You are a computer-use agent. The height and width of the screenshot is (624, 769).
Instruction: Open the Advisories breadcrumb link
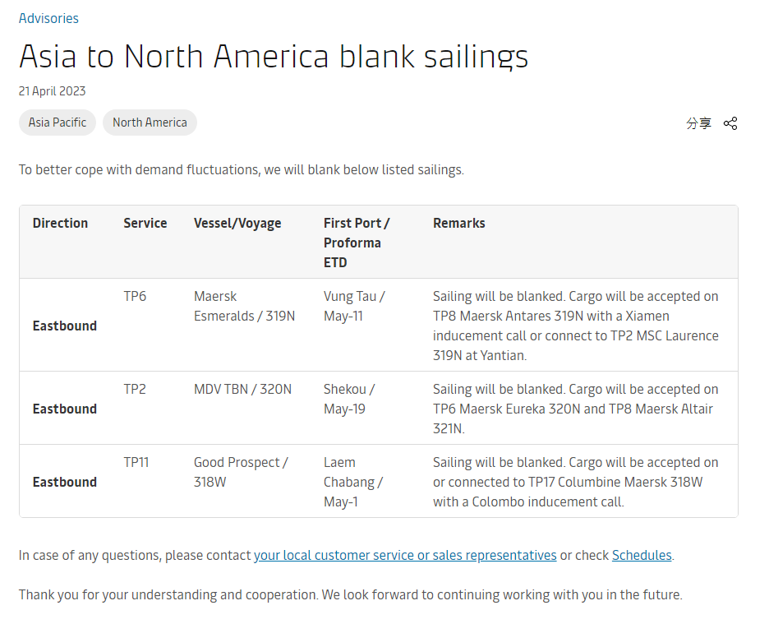[x=48, y=18]
